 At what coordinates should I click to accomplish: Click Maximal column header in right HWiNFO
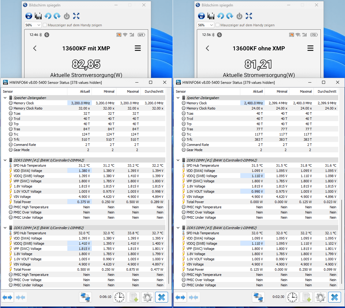301,91
